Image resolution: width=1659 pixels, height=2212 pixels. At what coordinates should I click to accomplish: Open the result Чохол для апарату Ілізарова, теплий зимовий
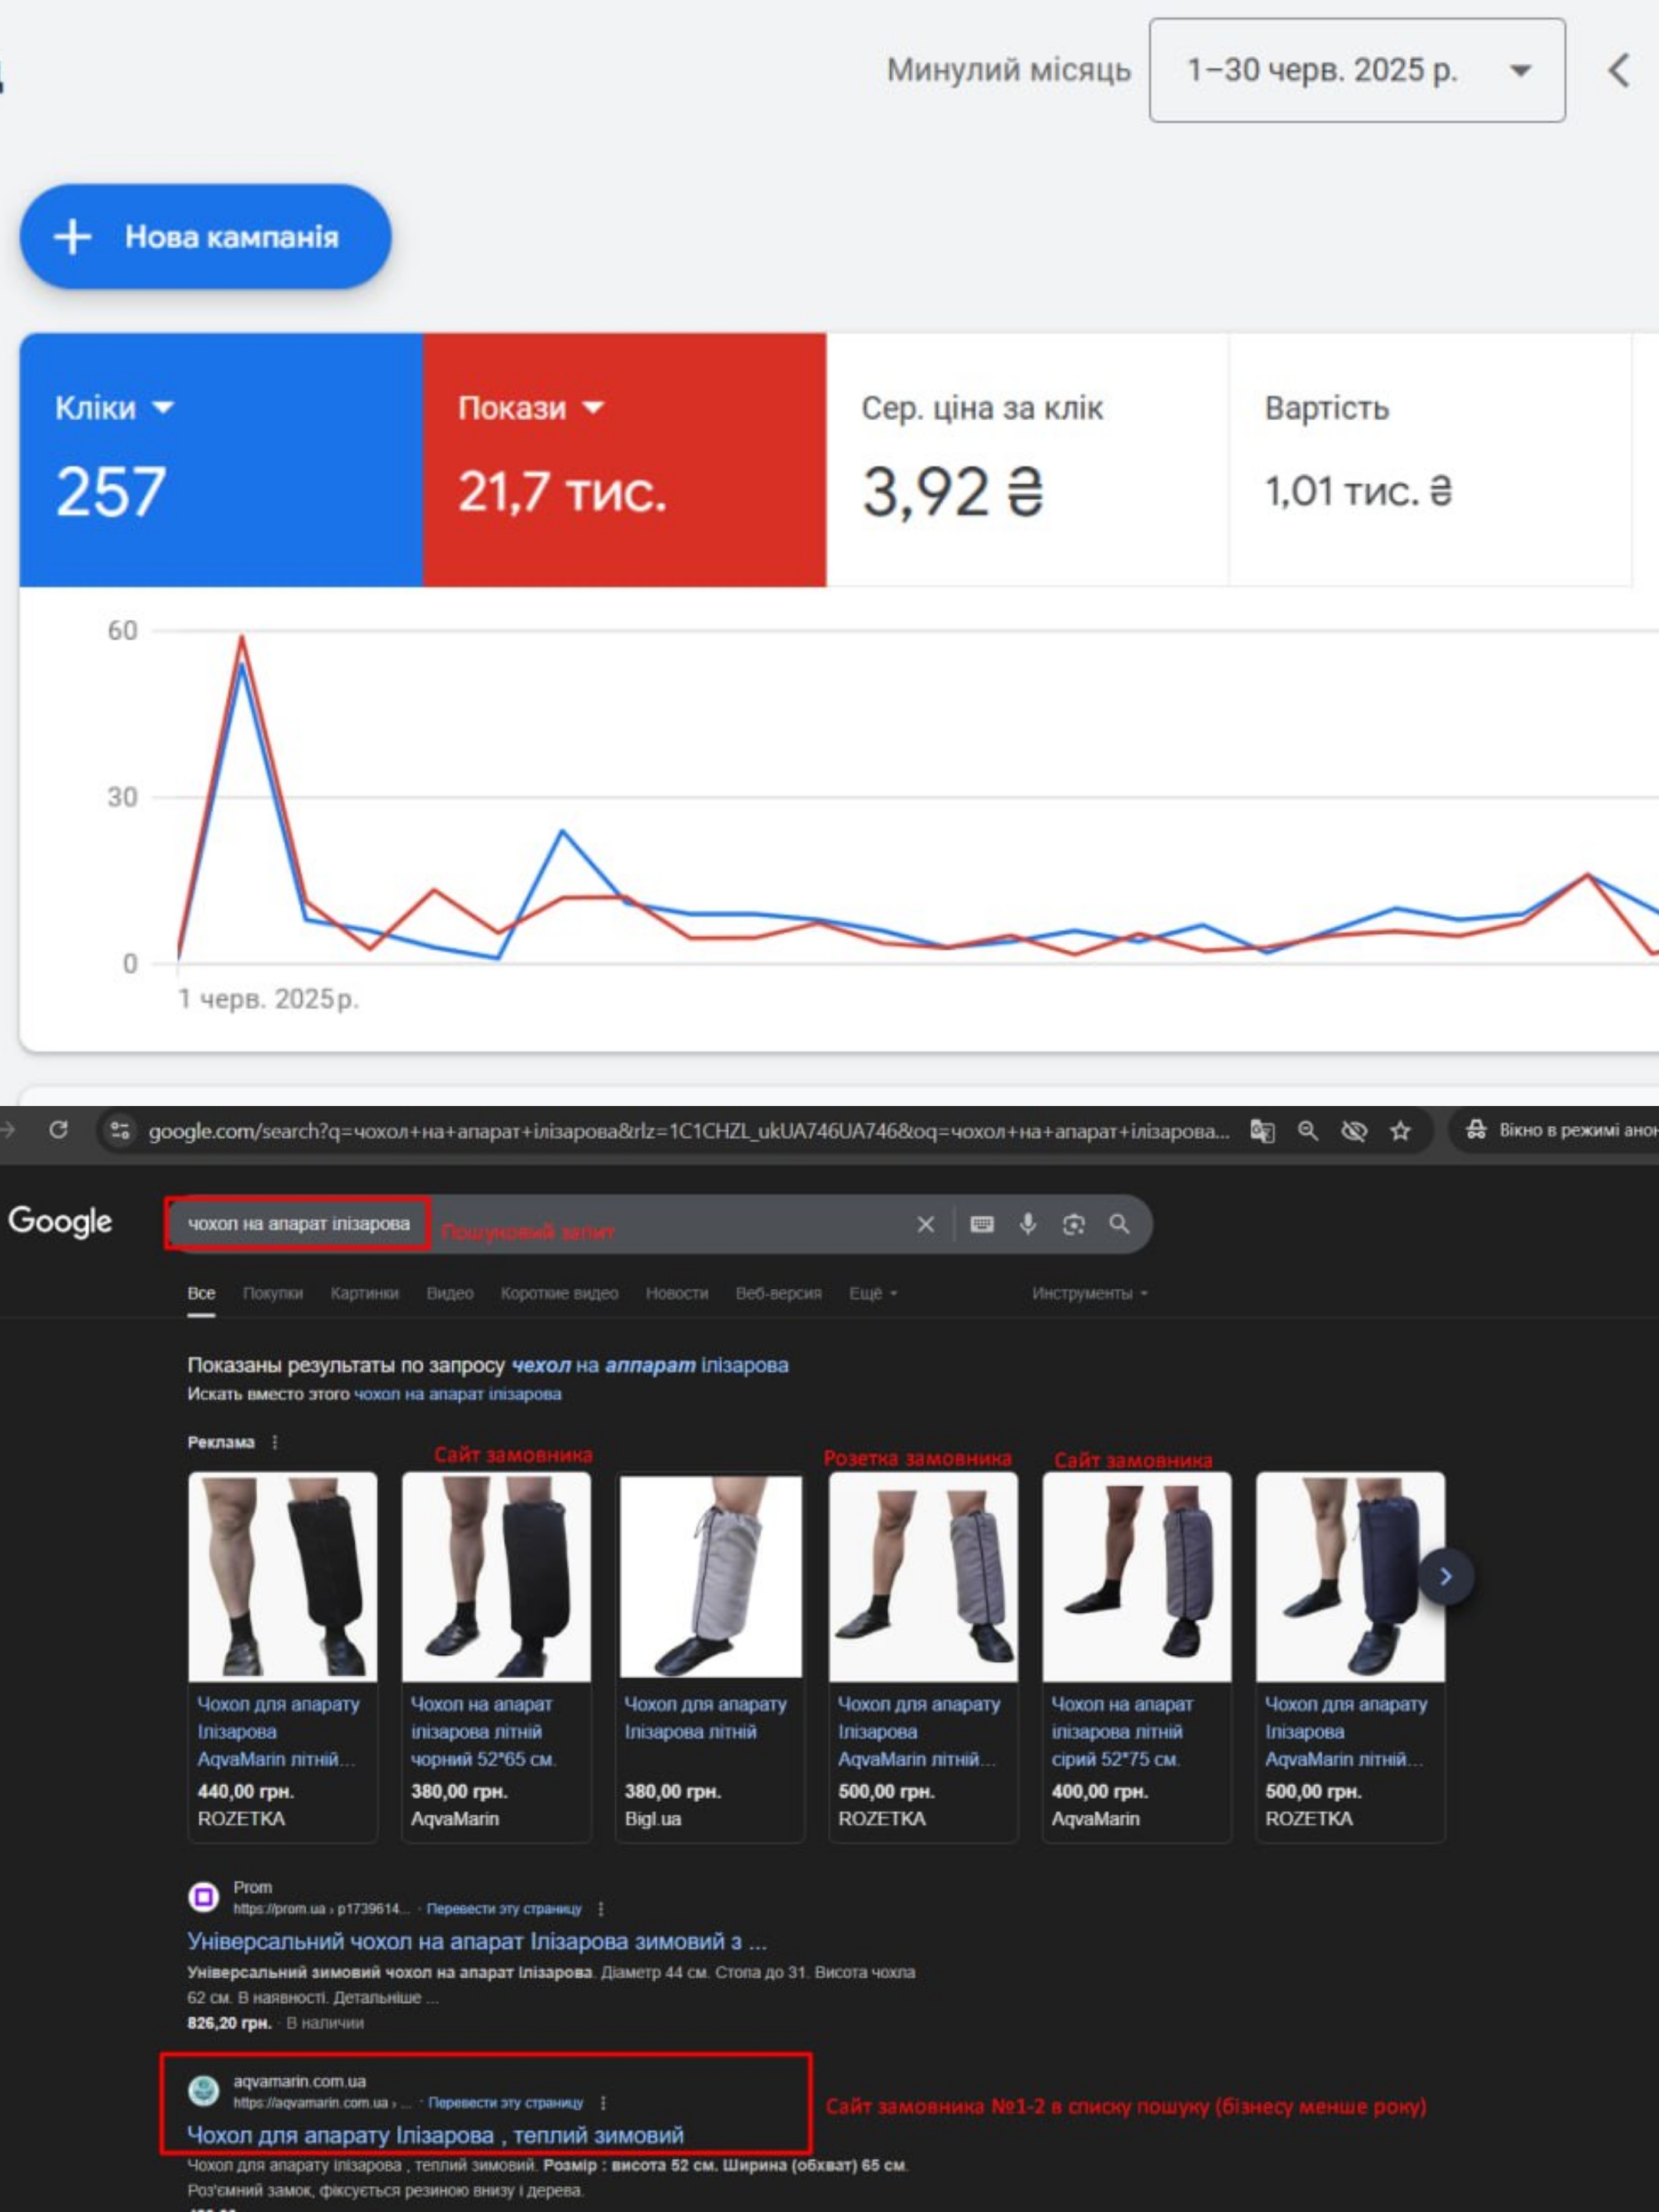pyautogui.click(x=436, y=2134)
